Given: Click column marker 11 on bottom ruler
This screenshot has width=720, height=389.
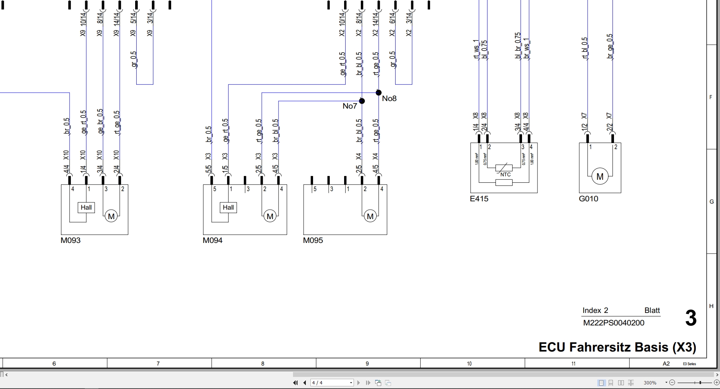Looking at the screenshot, I should tap(573, 364).
